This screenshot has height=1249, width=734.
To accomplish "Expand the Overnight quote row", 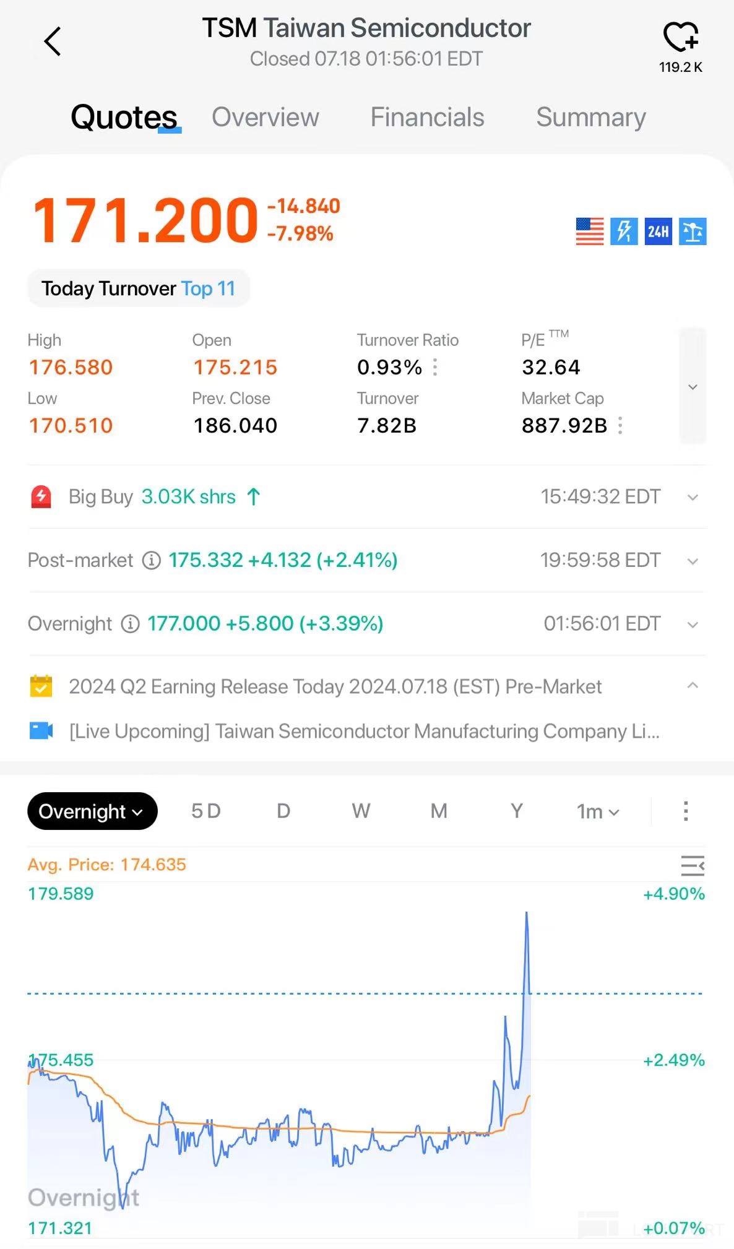I will 693,624.
